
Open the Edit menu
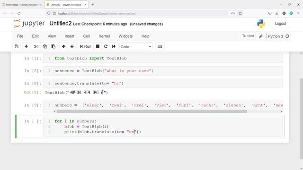(36, 36)
